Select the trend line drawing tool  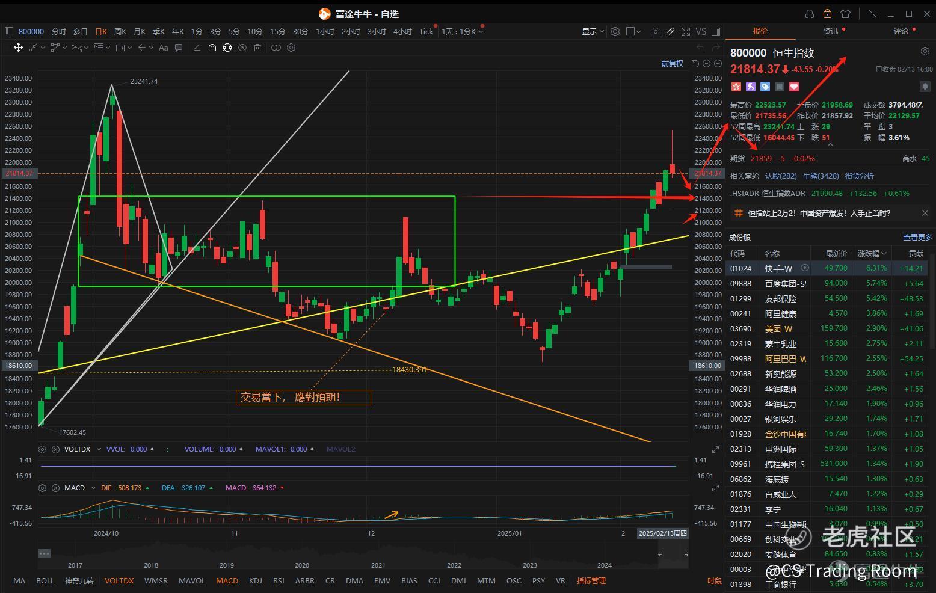click(x=34, y=48)
